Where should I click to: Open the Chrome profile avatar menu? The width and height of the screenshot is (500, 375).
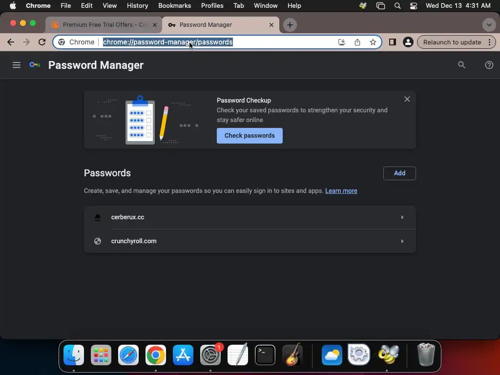[408, 42]
